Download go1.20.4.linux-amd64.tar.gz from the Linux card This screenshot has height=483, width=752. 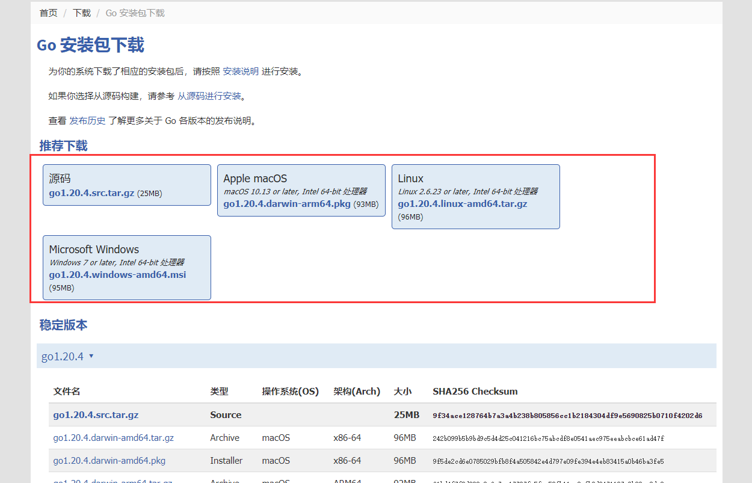coord(463,204)
